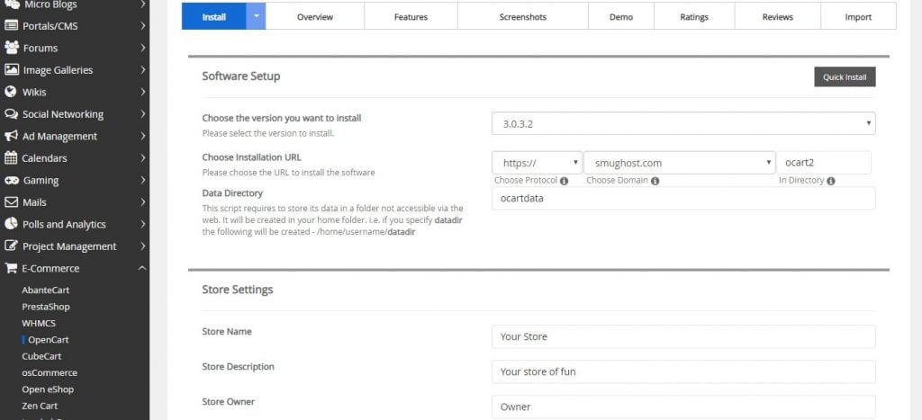The image size is (922, 420).
Task: Switch to the Screenshots tab
Action: tap(523, 16)
